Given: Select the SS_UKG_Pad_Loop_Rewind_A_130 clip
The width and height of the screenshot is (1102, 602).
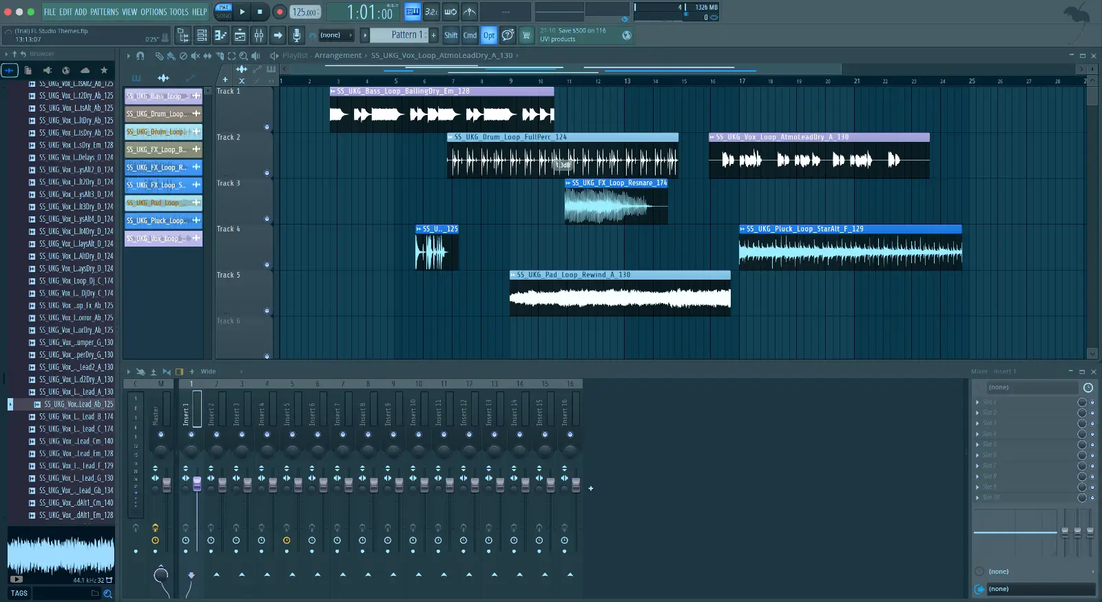Looking at the screenshot, I should pos(620,293).
